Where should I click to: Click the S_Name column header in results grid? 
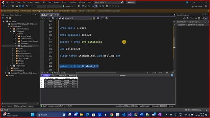click(51, 78)
